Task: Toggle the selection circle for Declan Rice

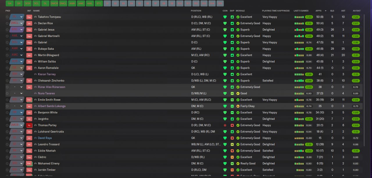Action: click(x=7, y=23)
